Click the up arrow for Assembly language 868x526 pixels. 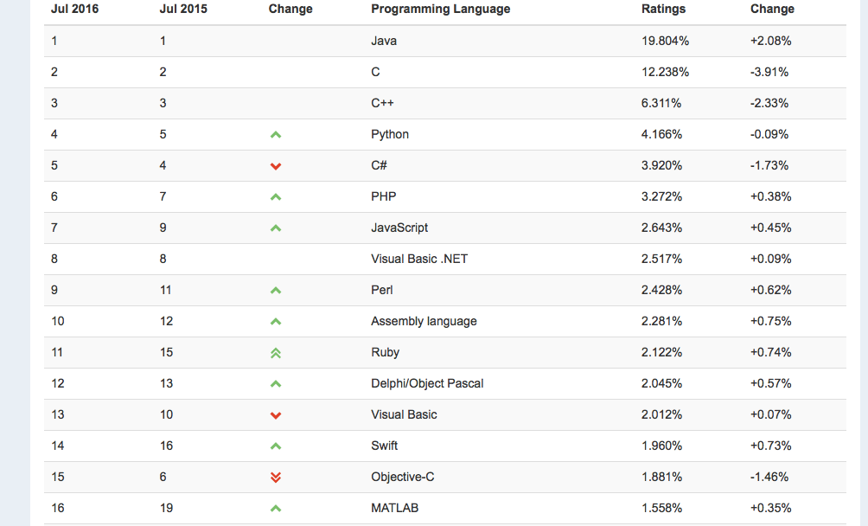(x=276, y=322)
